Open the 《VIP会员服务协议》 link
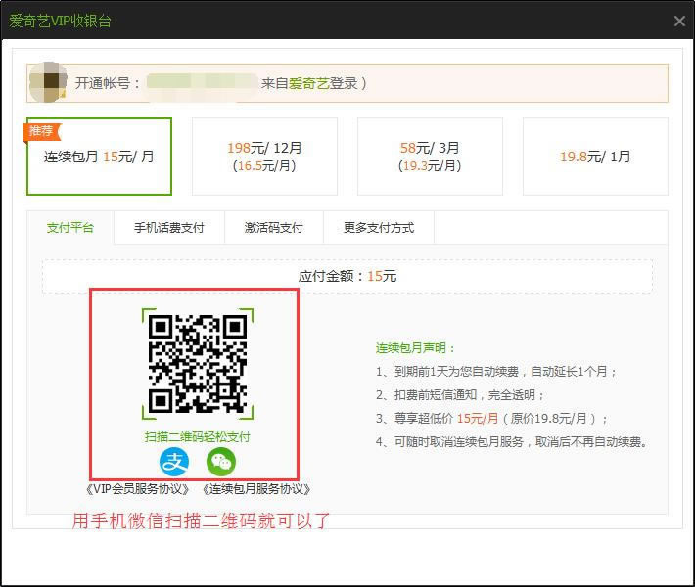This screenshot has height=587, width=695. pyautogui.click(x=138, y=489)
